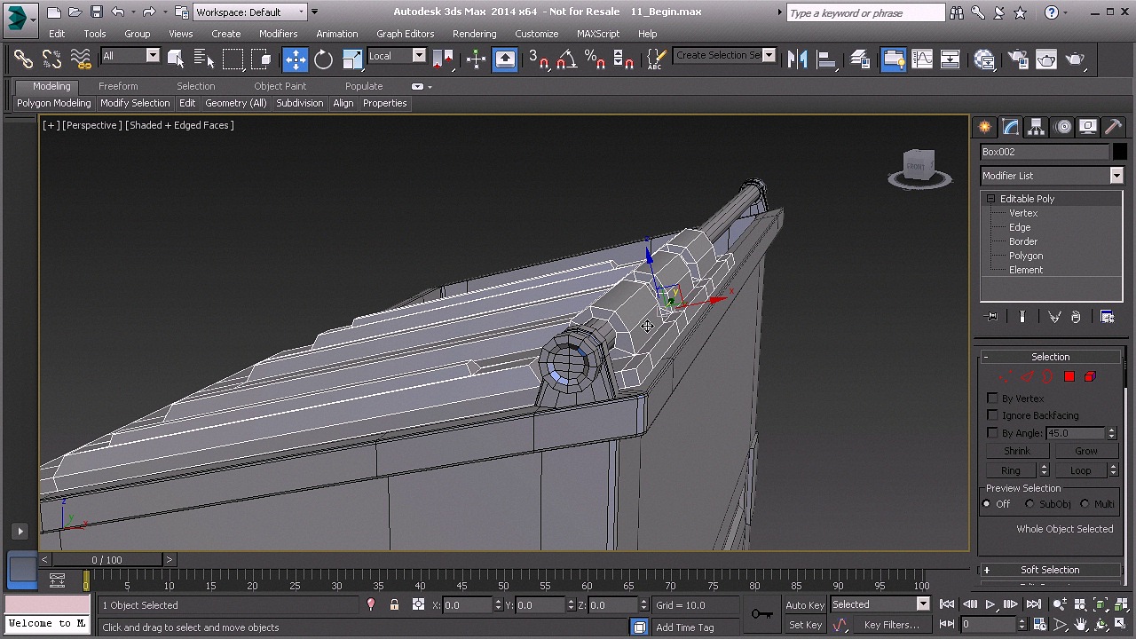Switch to the Freeform ribbon tab
The image size is (1136, 639).
pyautogui.click(x=118, y=86)
